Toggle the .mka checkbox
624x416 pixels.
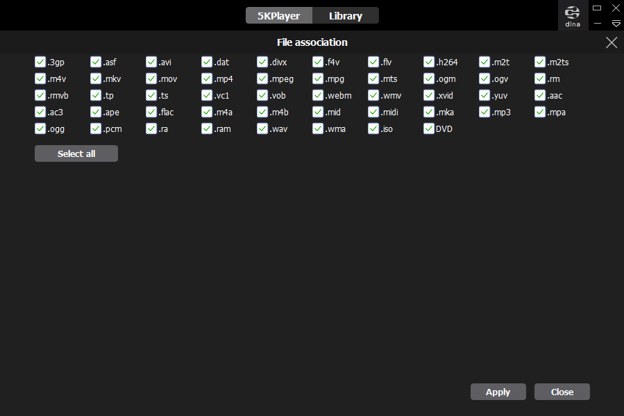pyautogui.click(x=428, y=113)
